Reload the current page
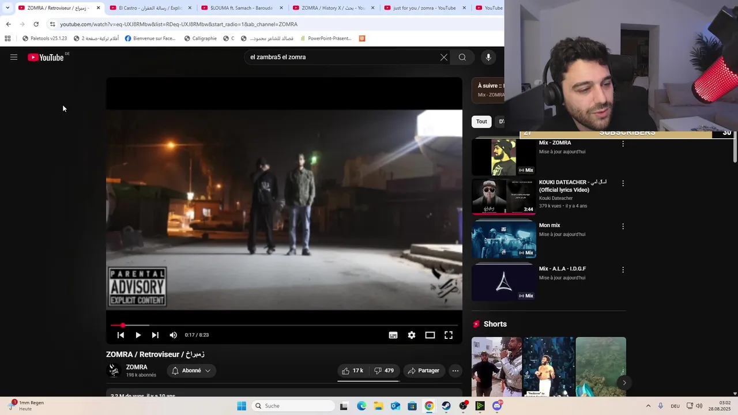The width and height of the screenshot is (738, 415). pyautogui.click(x=36, y=24)
